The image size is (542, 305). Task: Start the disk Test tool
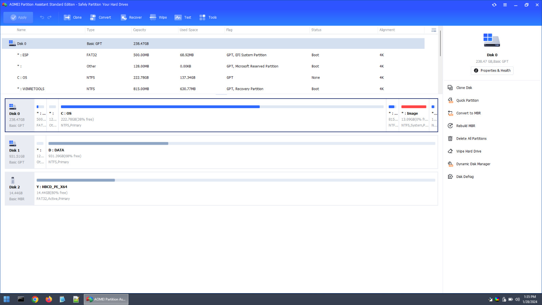pos(183,17)
